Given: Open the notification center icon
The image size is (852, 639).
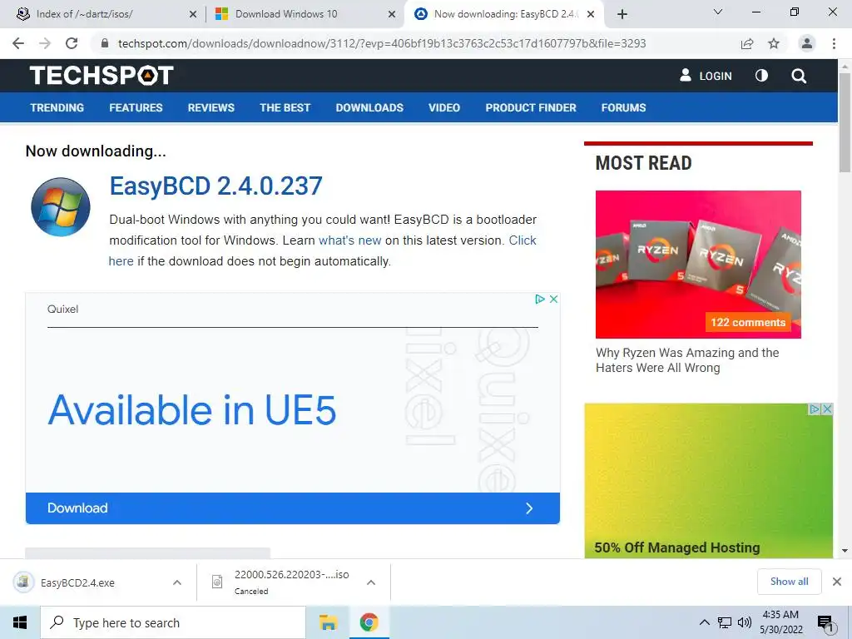Looking at the screenshot, I should [826, 623].
